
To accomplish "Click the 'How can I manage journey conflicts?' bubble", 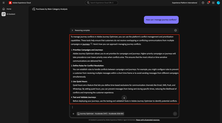I will tap(161, 20).
